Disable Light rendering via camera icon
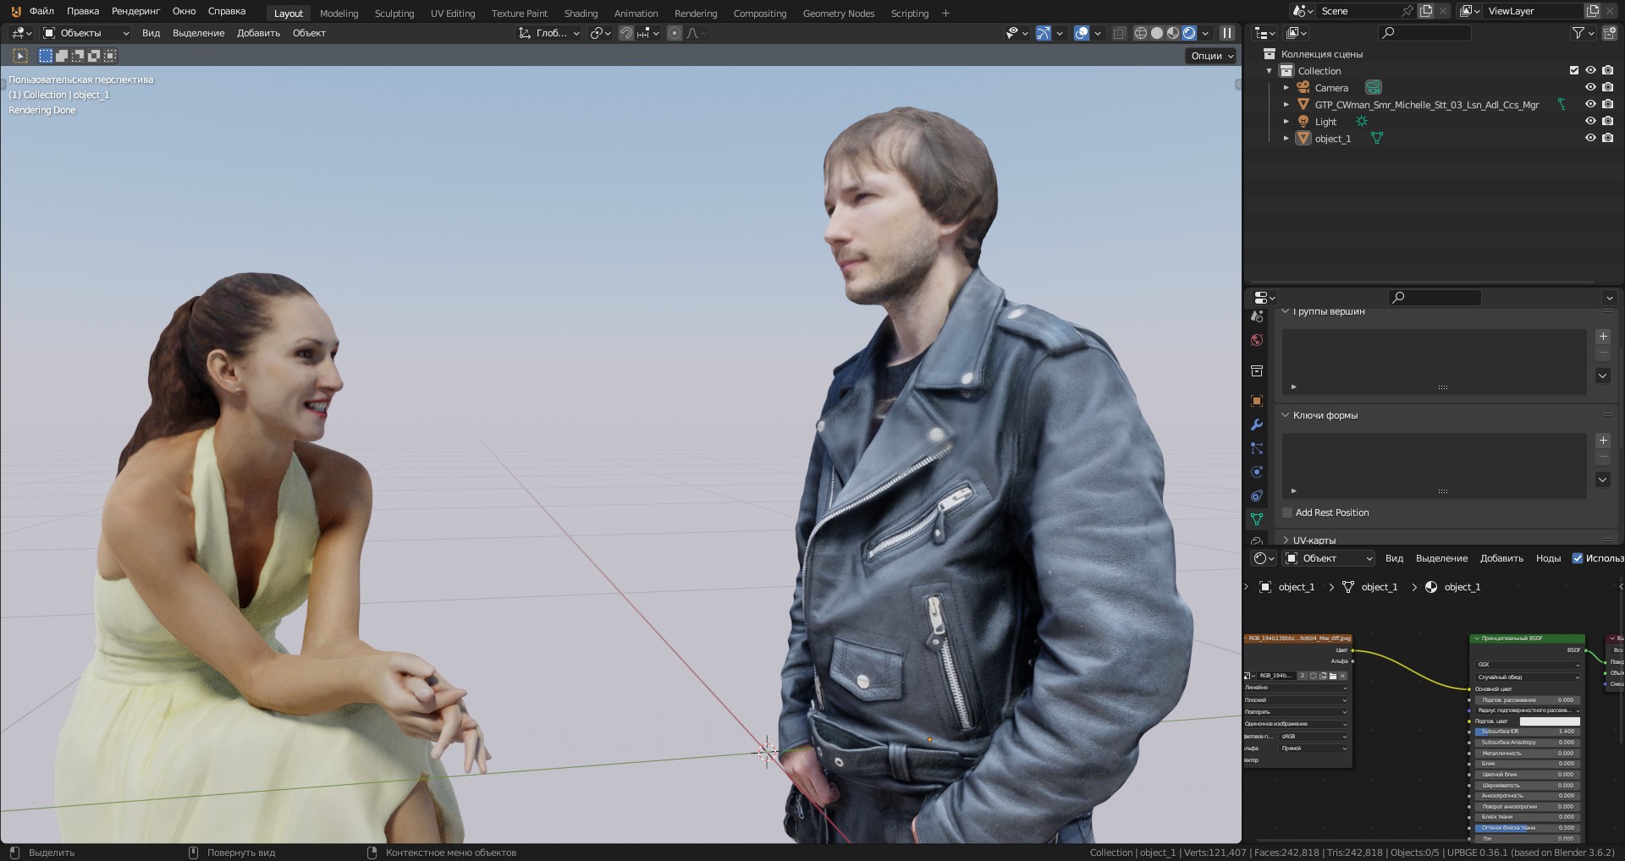The width and height of the screenshot is (1625, 861). [1607, 121]
